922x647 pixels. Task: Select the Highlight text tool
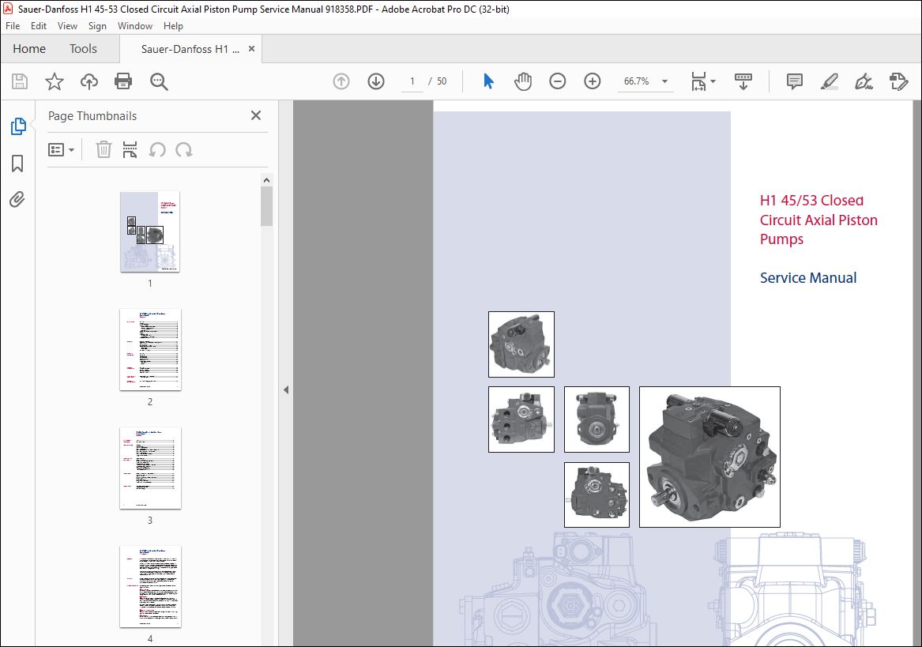point(829,81)
